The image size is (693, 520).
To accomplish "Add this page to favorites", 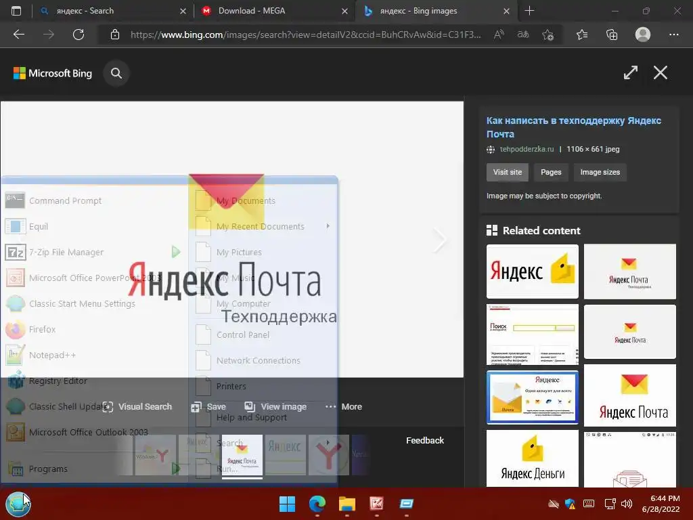I will [547, 35].
